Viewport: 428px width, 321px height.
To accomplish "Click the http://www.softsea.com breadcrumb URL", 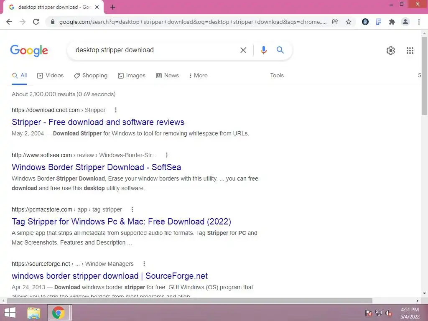I will coord(42,155).
